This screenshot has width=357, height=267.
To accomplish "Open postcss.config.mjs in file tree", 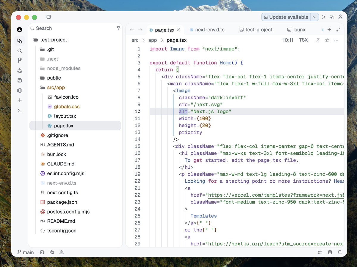I will (75, 212).
